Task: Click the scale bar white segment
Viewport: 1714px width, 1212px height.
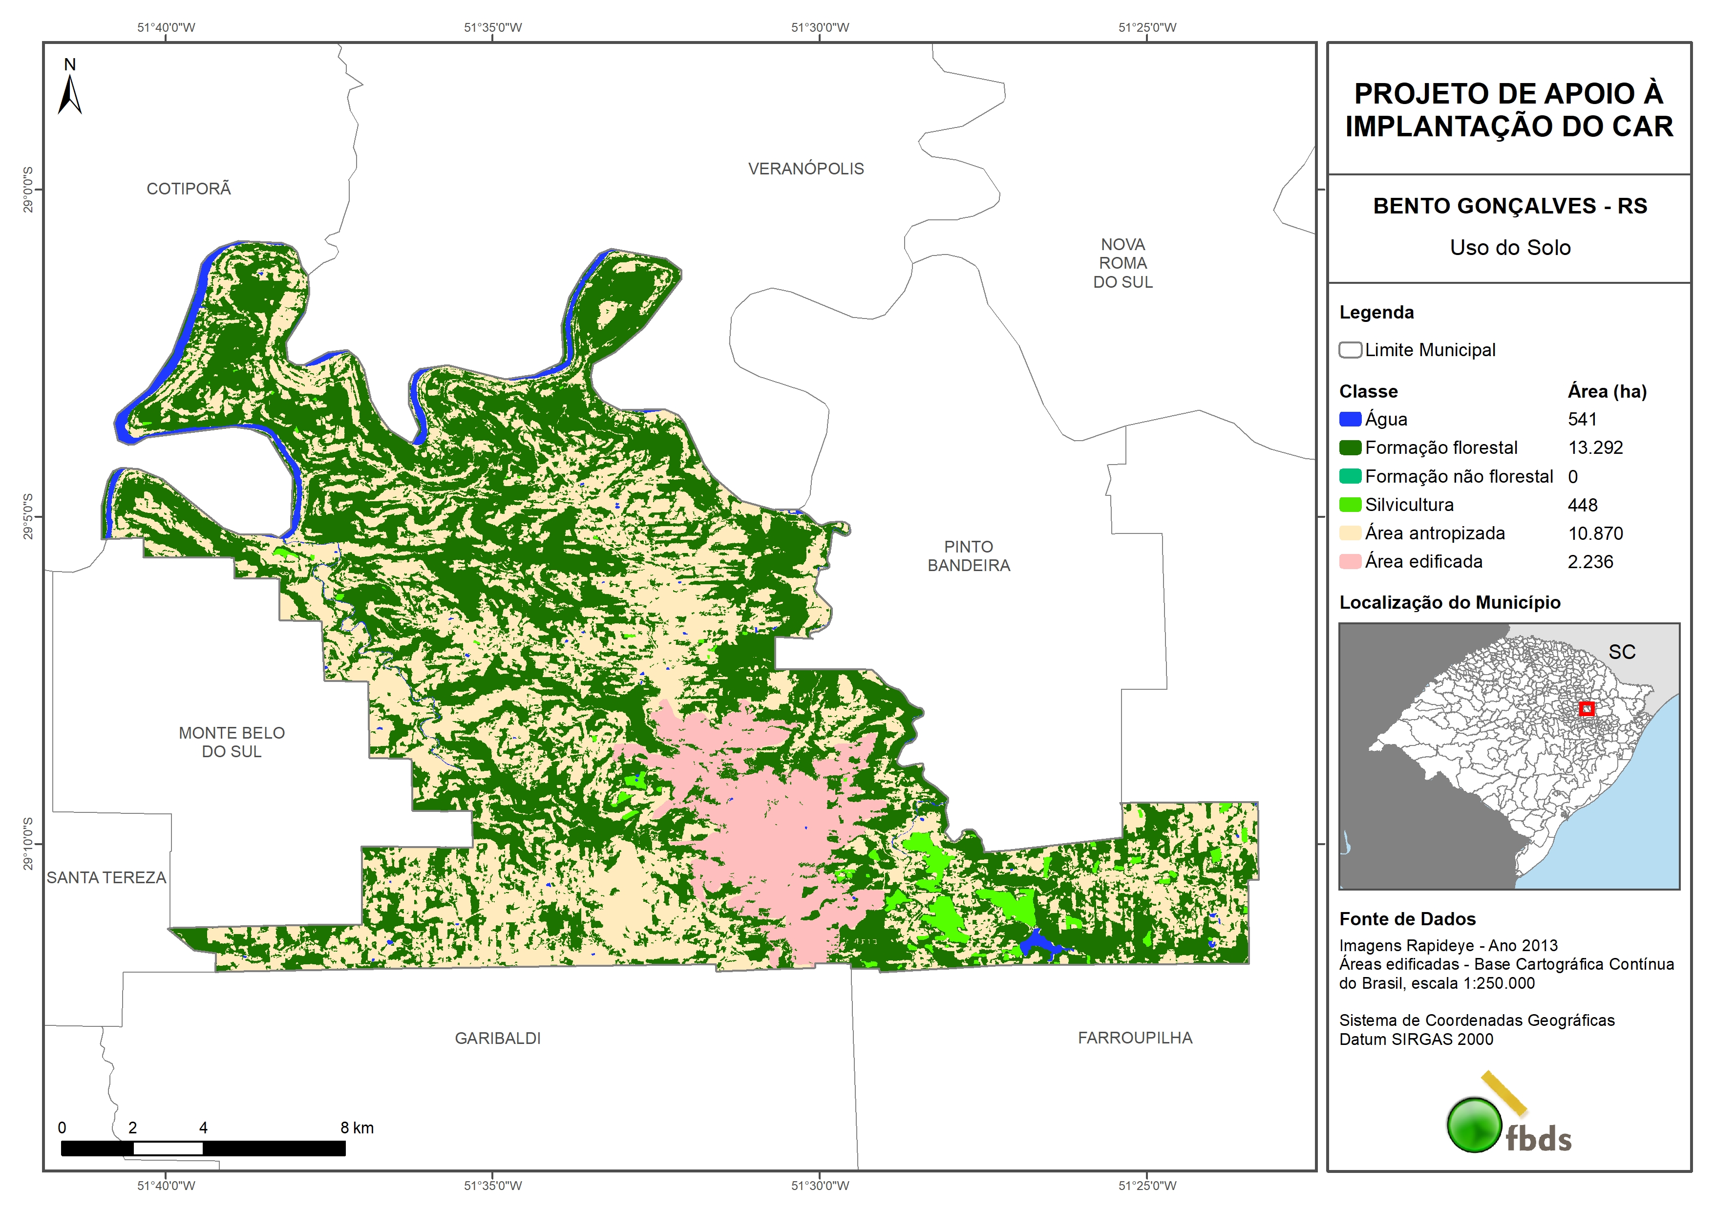Action: (x=168, y=1148)
